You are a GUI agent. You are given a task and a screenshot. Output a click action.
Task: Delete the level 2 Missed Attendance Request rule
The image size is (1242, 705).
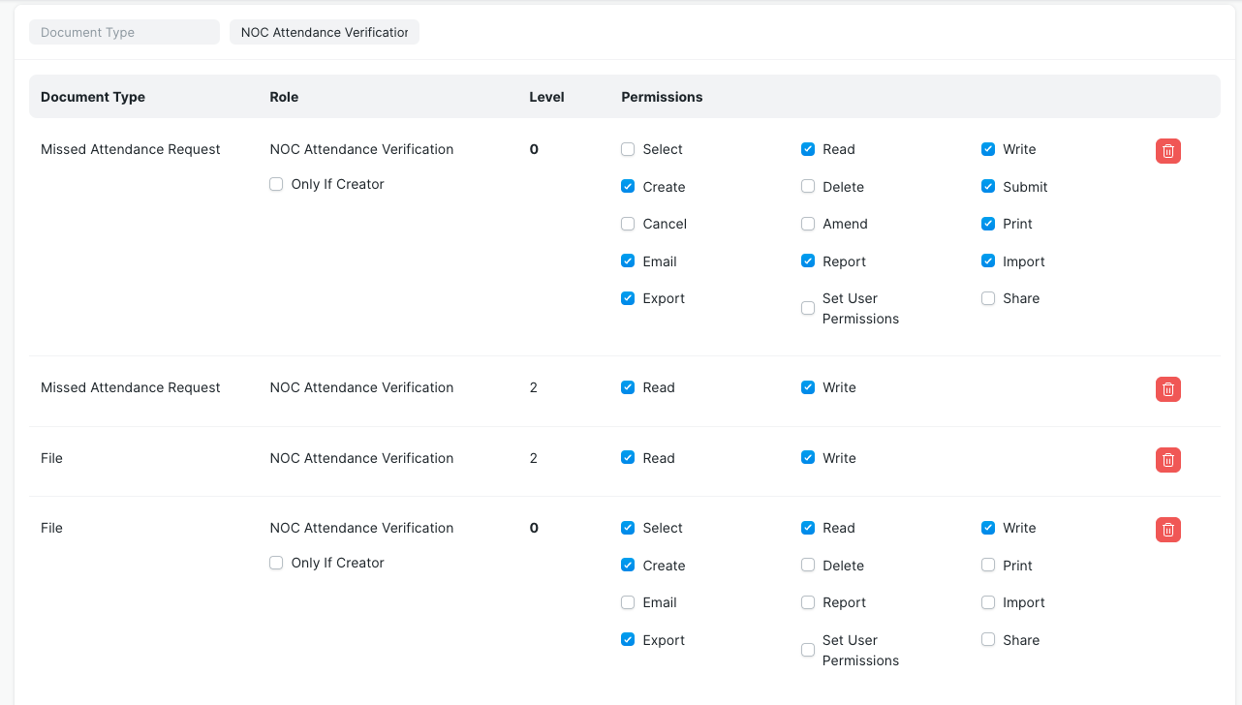click(x=1167, y=389)
